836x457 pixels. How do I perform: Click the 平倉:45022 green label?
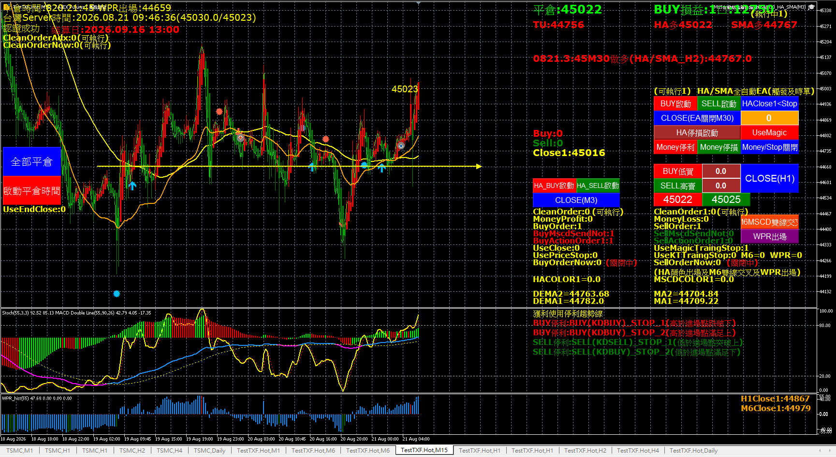[567, 10]
